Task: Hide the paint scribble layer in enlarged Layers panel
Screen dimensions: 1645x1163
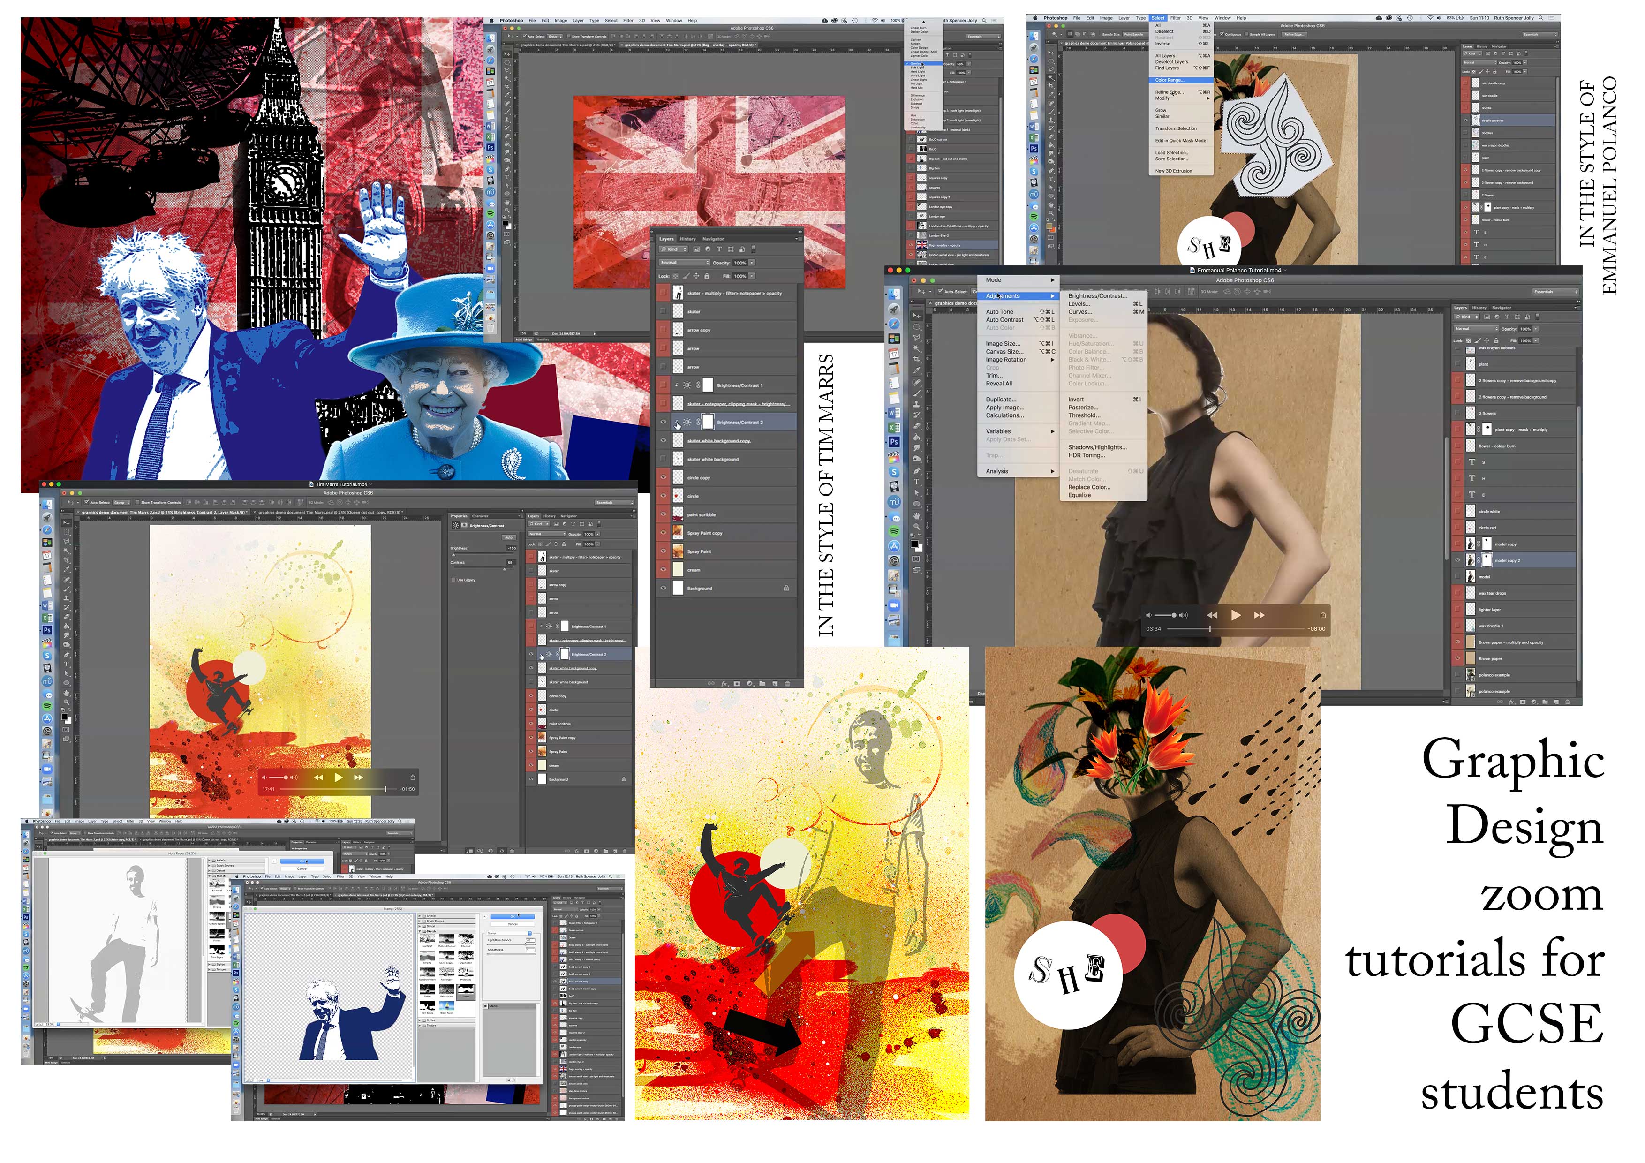Action: point(663,514)
